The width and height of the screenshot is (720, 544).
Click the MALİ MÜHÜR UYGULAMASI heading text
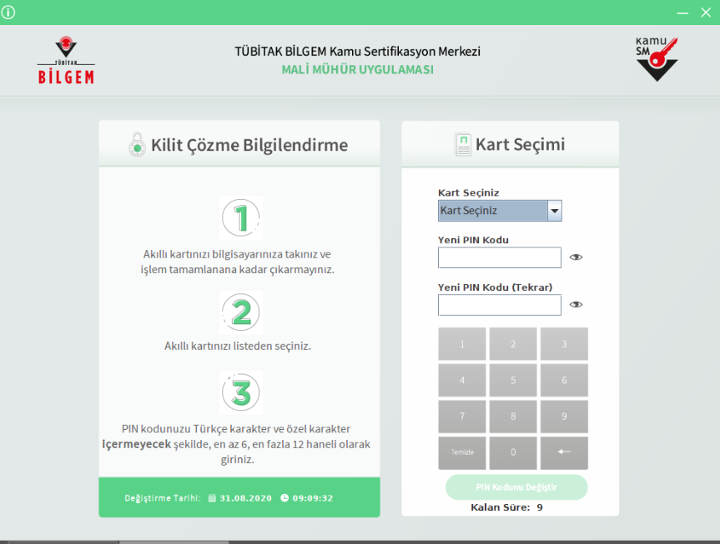(357, 70)
